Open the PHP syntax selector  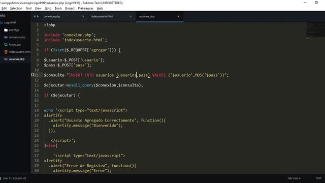(319, 178)
